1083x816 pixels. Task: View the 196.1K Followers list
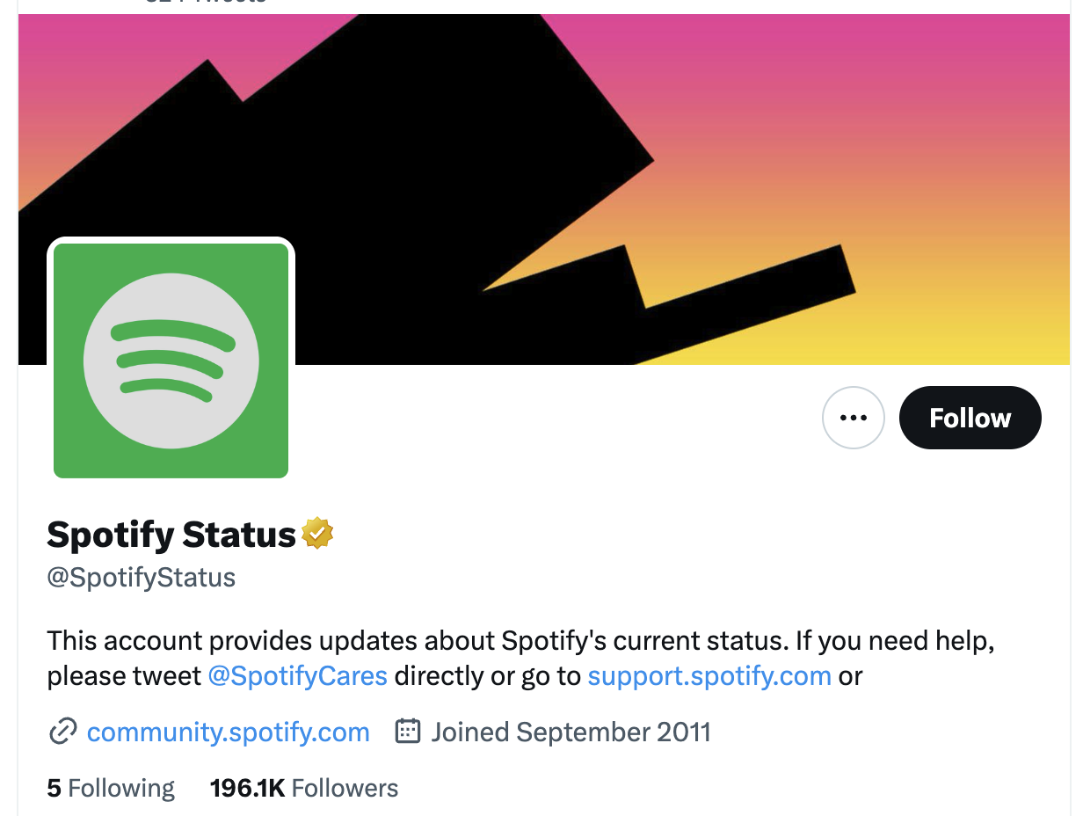click(303, 788)
